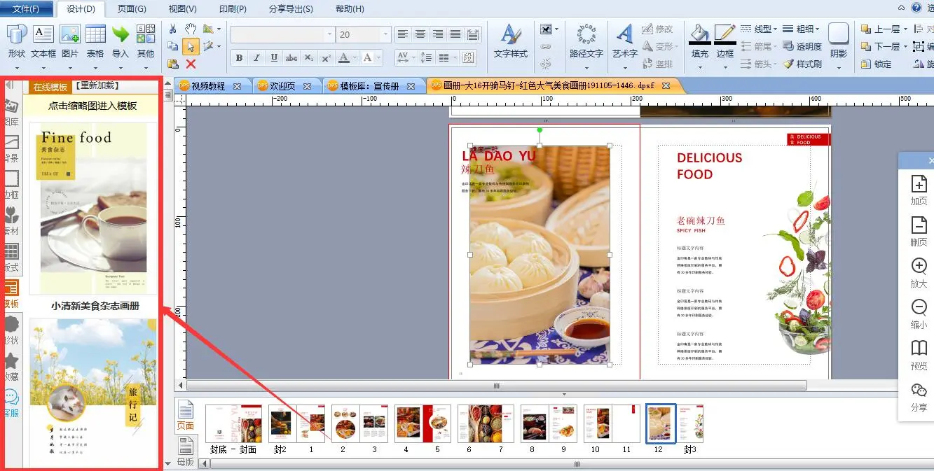The image size is (934, 471).
Task: Open the 收藏 favorites sidebar panel
Action: (x=11, y=366)
